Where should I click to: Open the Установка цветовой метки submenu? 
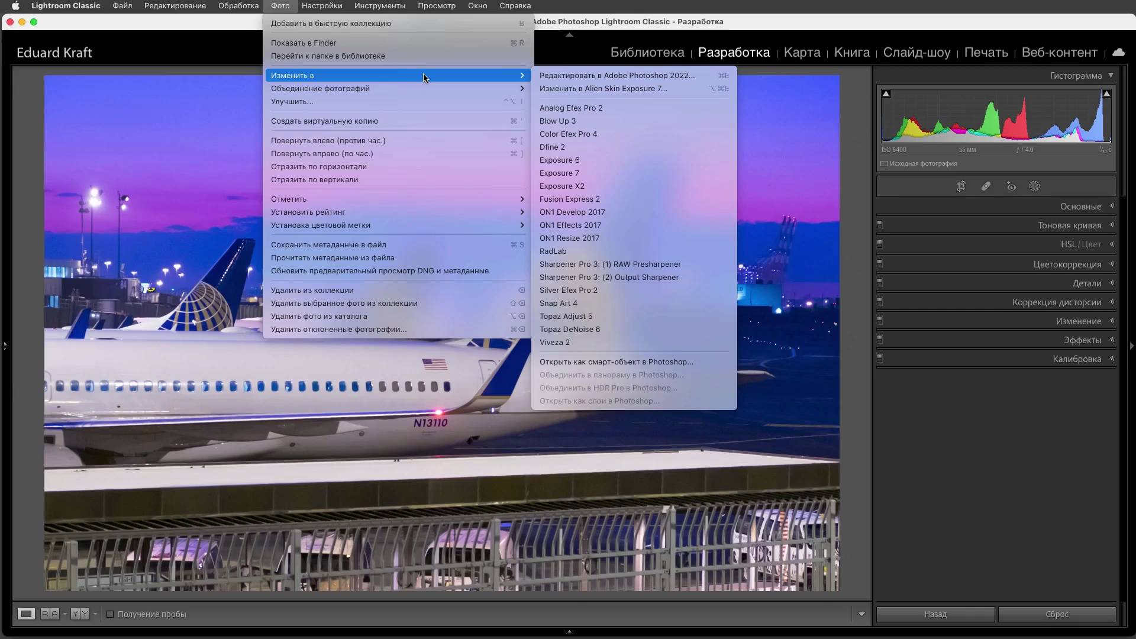pyautogui.click(x=398, y=225)
